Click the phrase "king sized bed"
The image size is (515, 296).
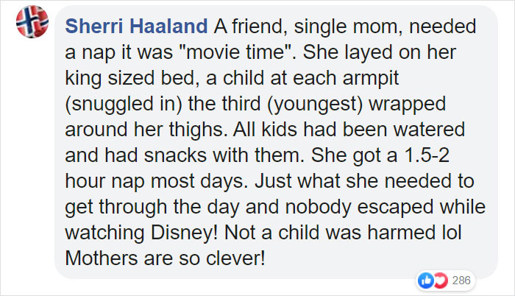[x=132, y=79]
